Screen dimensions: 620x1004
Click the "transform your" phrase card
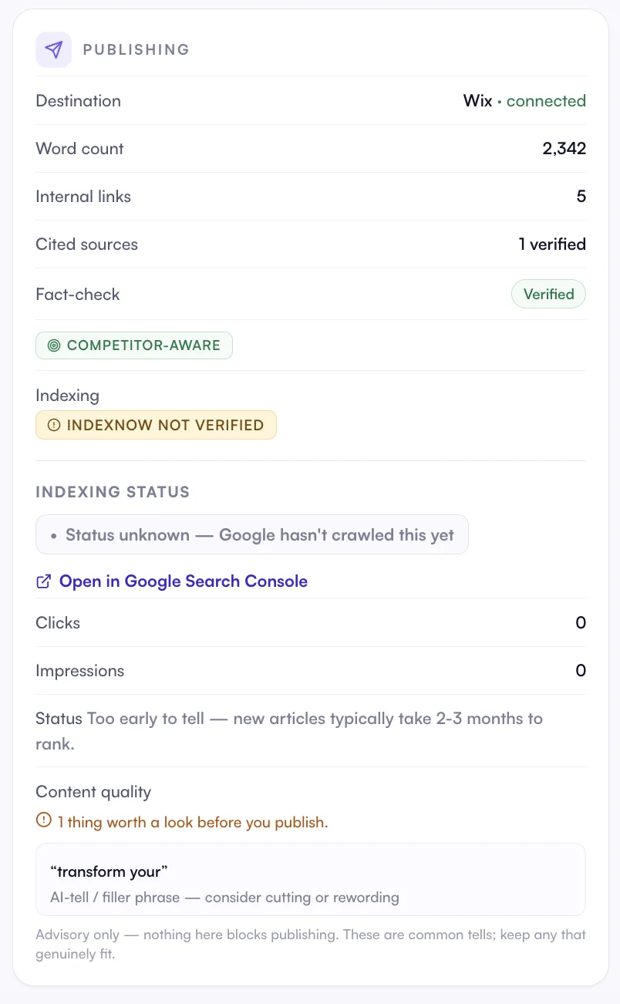(311, 879)
